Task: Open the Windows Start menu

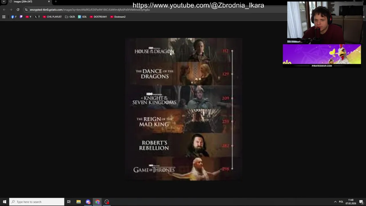Action: pyautogui.click(x=4, y=202)
